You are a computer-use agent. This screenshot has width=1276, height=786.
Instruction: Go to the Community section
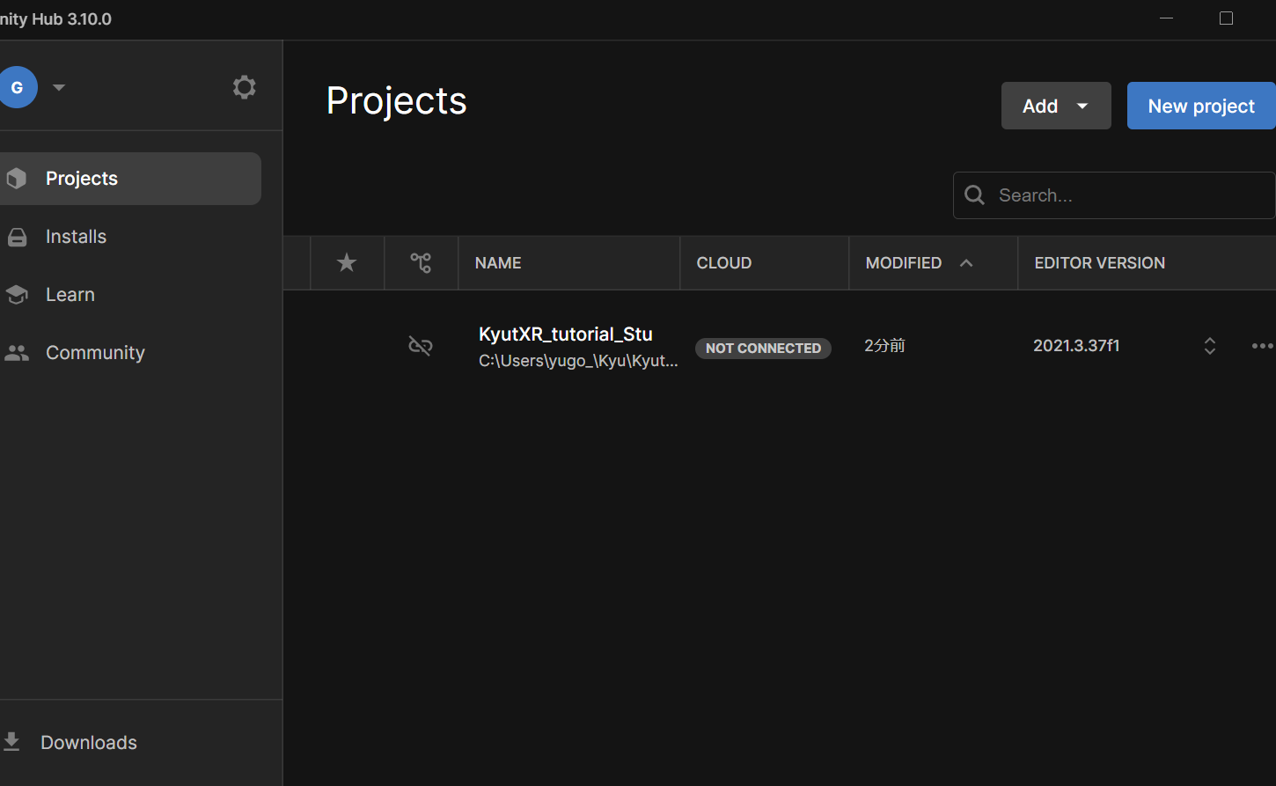95,352
